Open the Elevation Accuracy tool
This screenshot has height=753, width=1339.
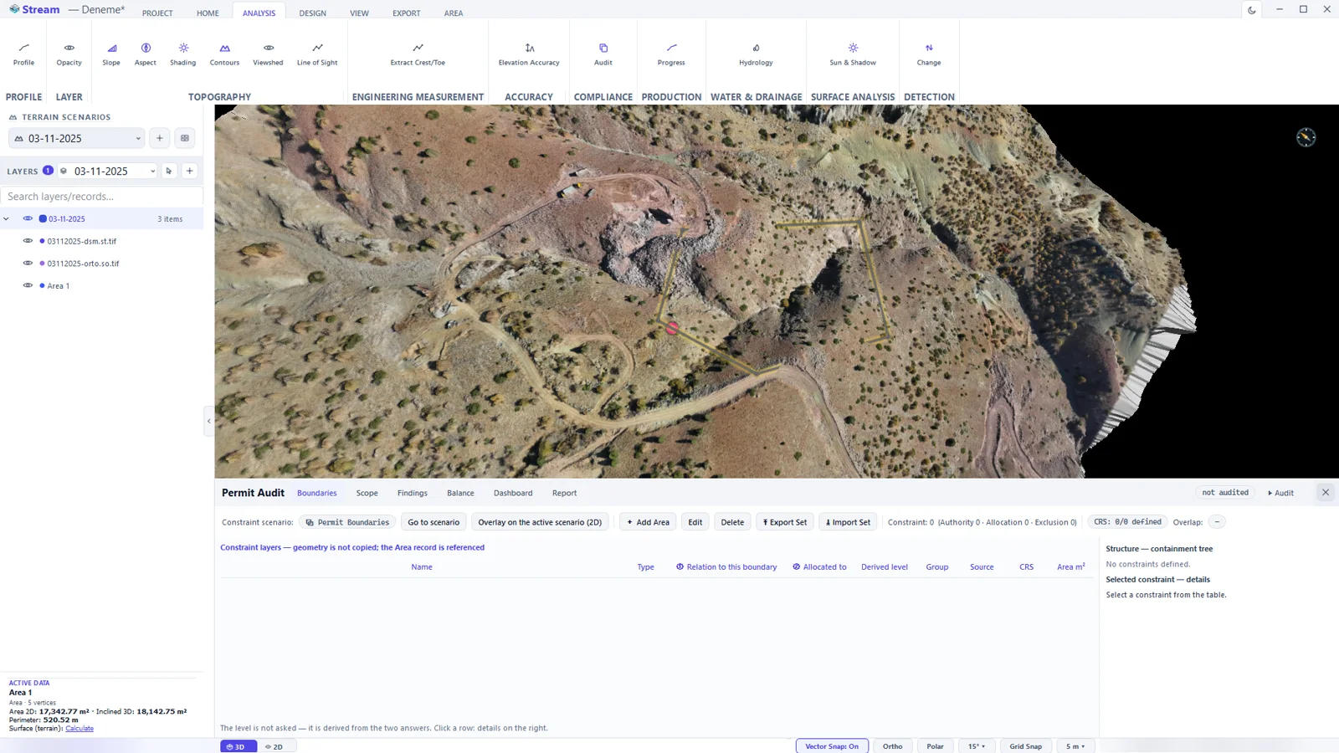[x=529, y=54]
